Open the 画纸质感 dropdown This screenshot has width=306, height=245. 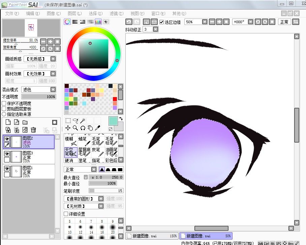[53, 59]
